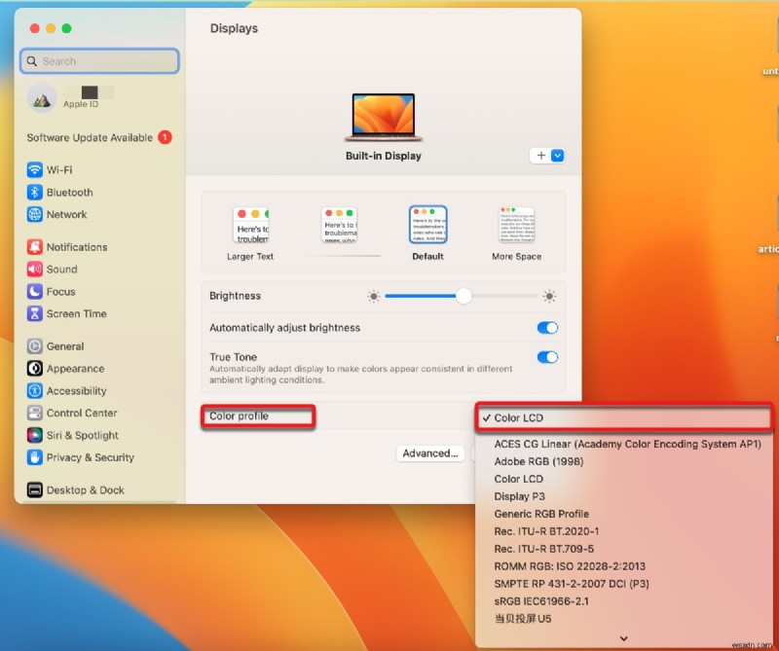This screenshot has width=779, height=651.
Task: Click the Apple ID avatar picture
Action: coord(42,98)
